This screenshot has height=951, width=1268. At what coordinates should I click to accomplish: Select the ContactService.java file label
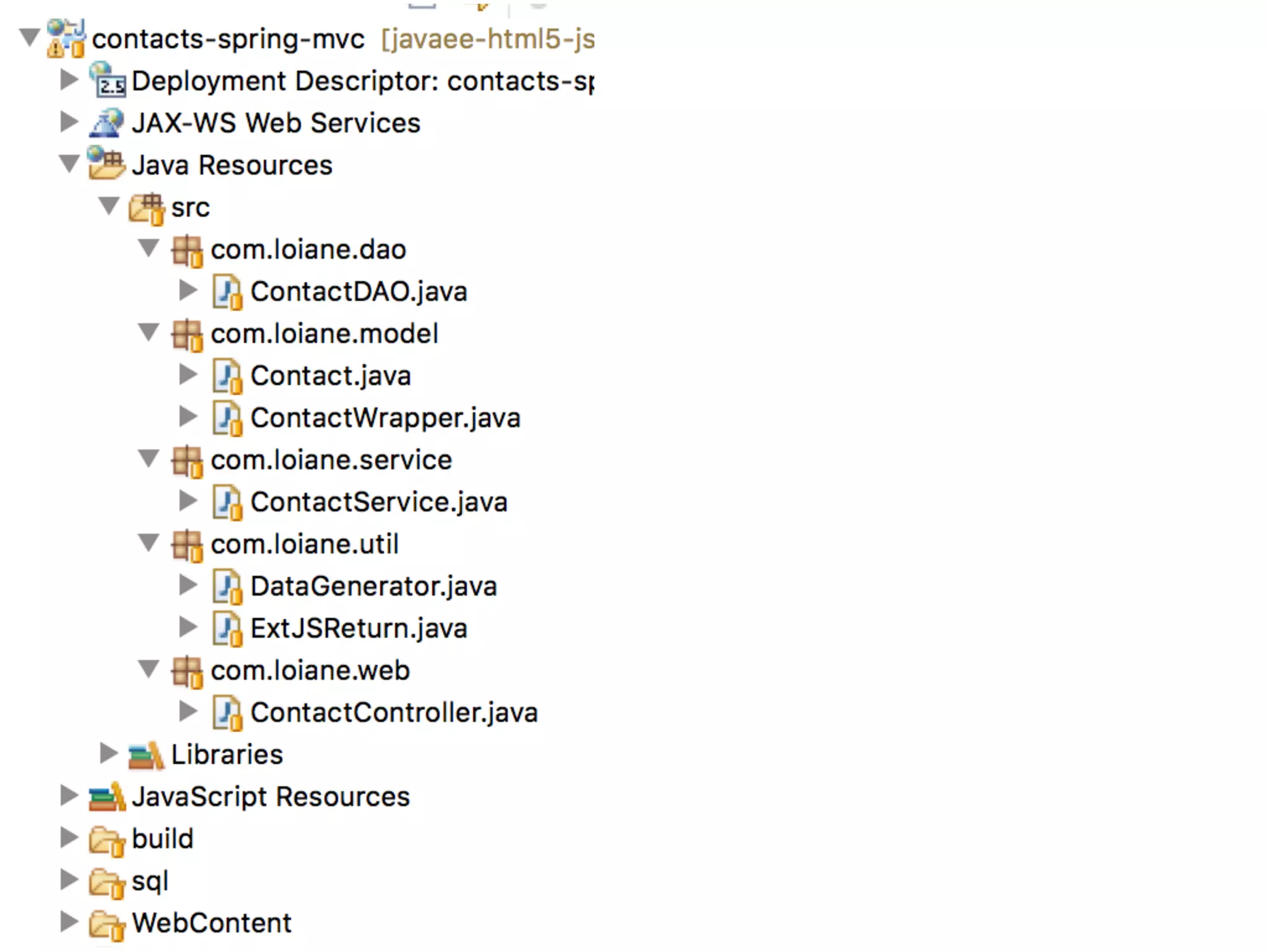click(378, 502)
